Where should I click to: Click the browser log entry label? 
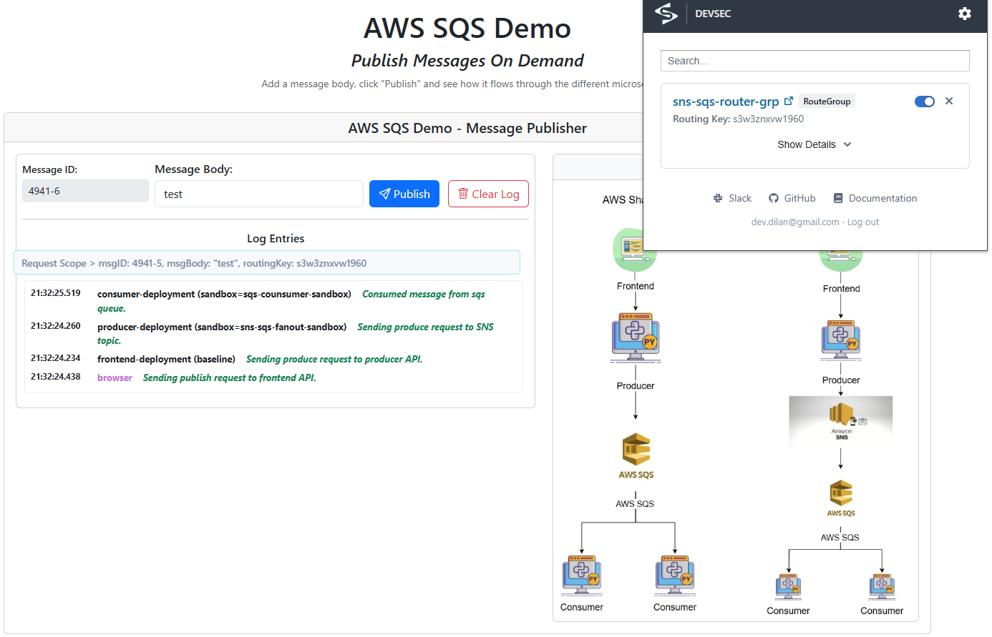pos(115,377)
